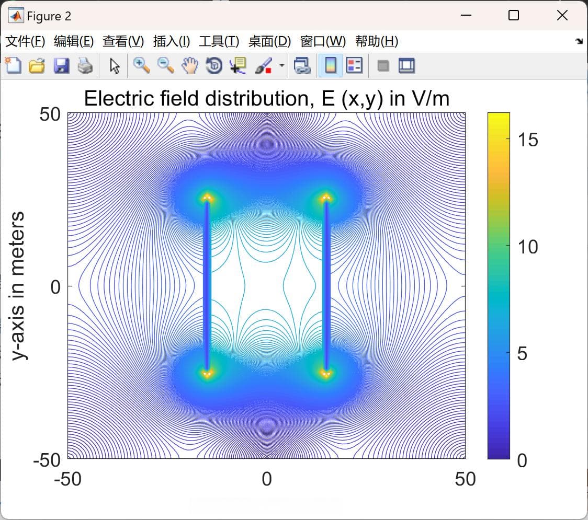Dock the figure using the corner arrow
The height and width of the screenshot is (520, 588).
(x=579, y=41)
